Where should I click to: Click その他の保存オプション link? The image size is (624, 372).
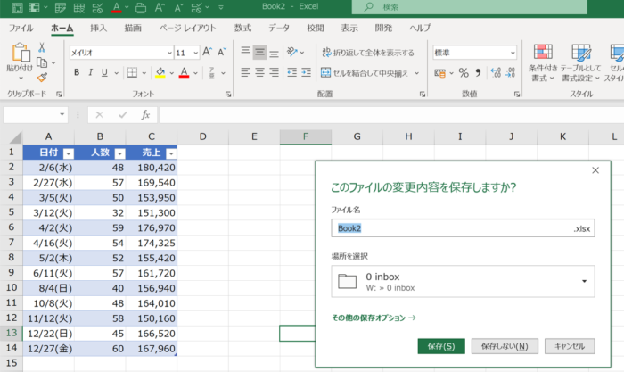click(374, 318)
